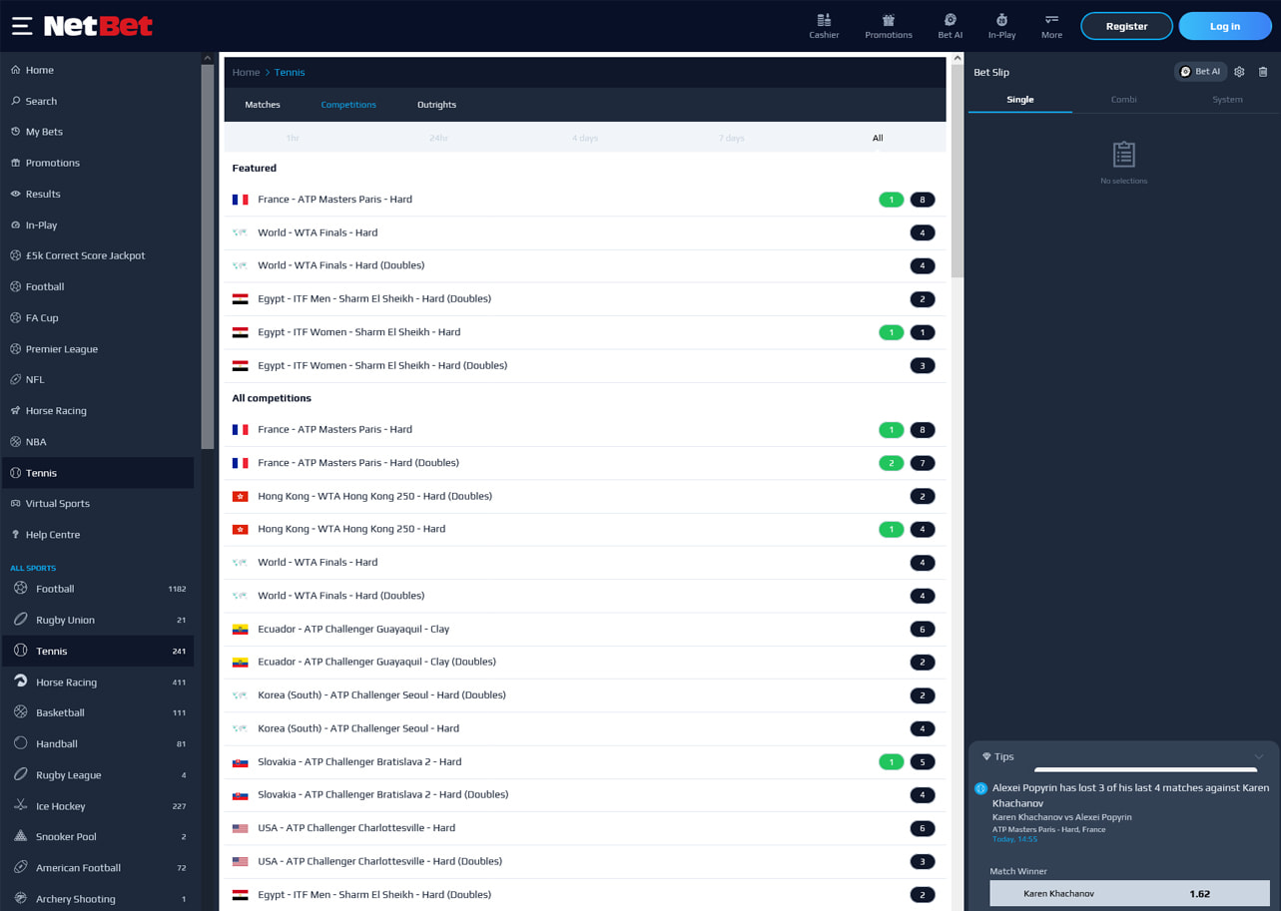The height and width of the screenshot is (911, 1281).
Task: Switch to the Outrights tab
Action: pos(436,105)
